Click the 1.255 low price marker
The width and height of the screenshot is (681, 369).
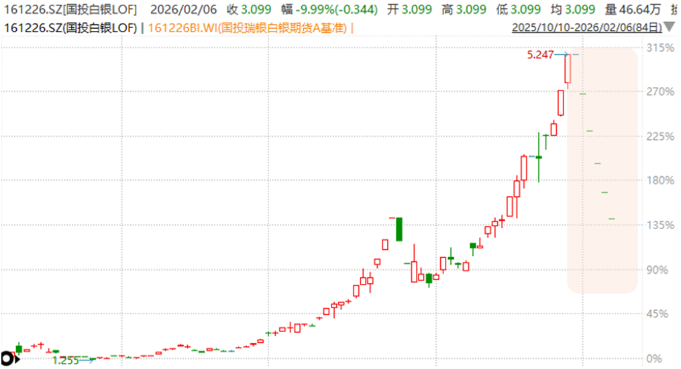point(66,361)
